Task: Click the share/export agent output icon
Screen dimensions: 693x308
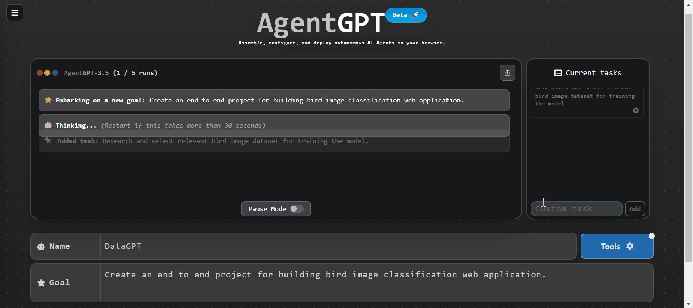Action: click(507, 73)
